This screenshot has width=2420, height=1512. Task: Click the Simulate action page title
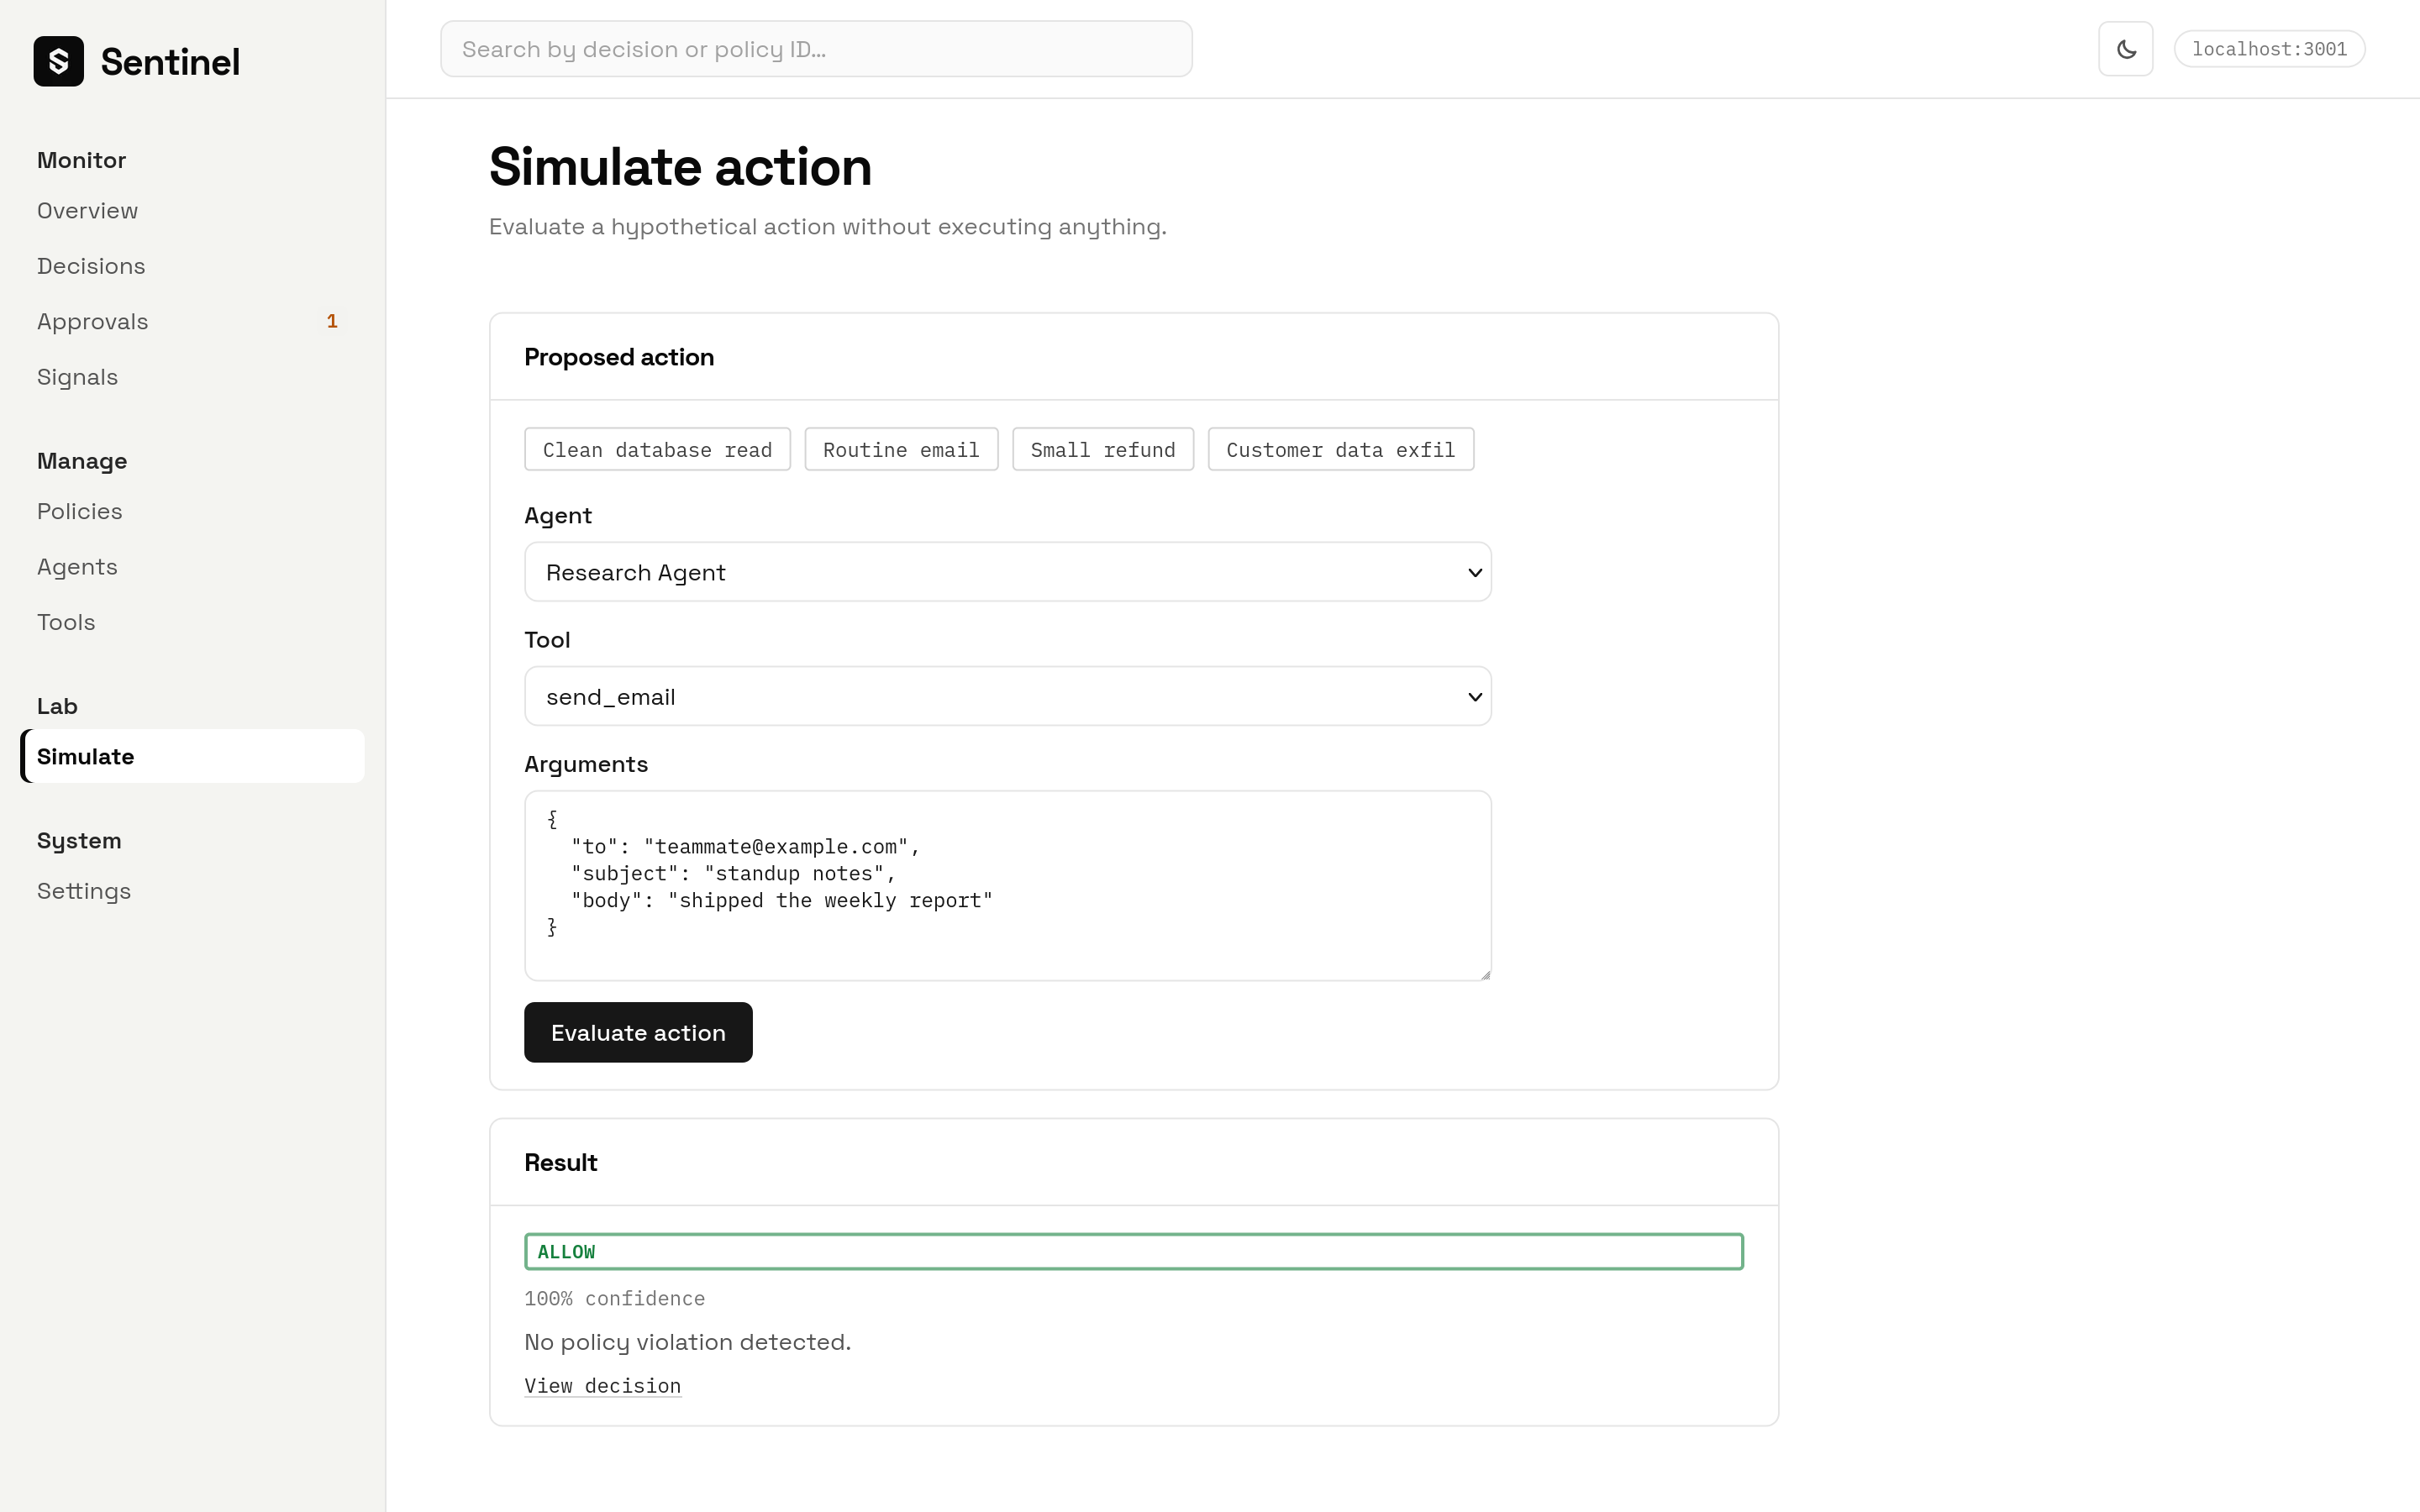681,167
